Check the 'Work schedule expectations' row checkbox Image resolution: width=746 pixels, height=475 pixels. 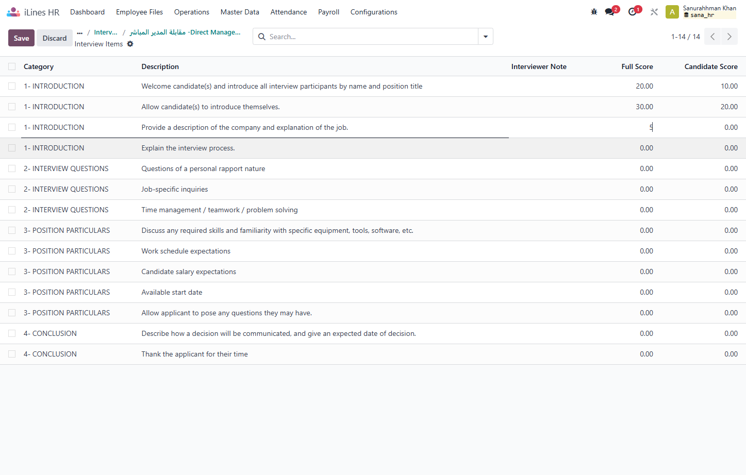coord(12,251)
